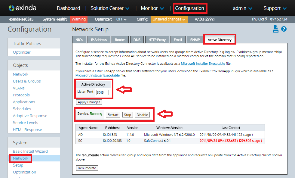Open the Schedules link
This screenshot has height=178, width=295.
point(22,109)
